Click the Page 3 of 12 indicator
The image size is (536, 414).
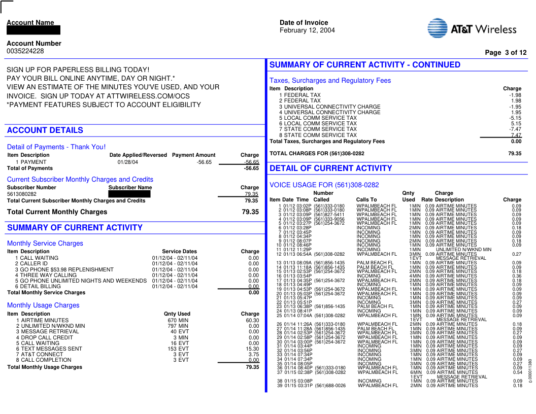[506, 53]
